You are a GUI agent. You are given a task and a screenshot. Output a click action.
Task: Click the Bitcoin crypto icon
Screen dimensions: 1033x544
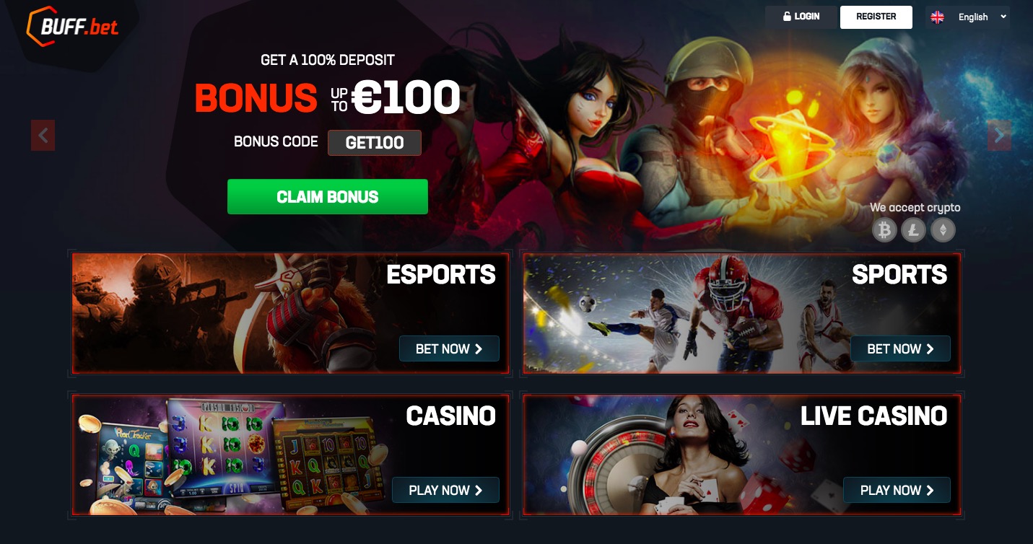tap(884, 230)
